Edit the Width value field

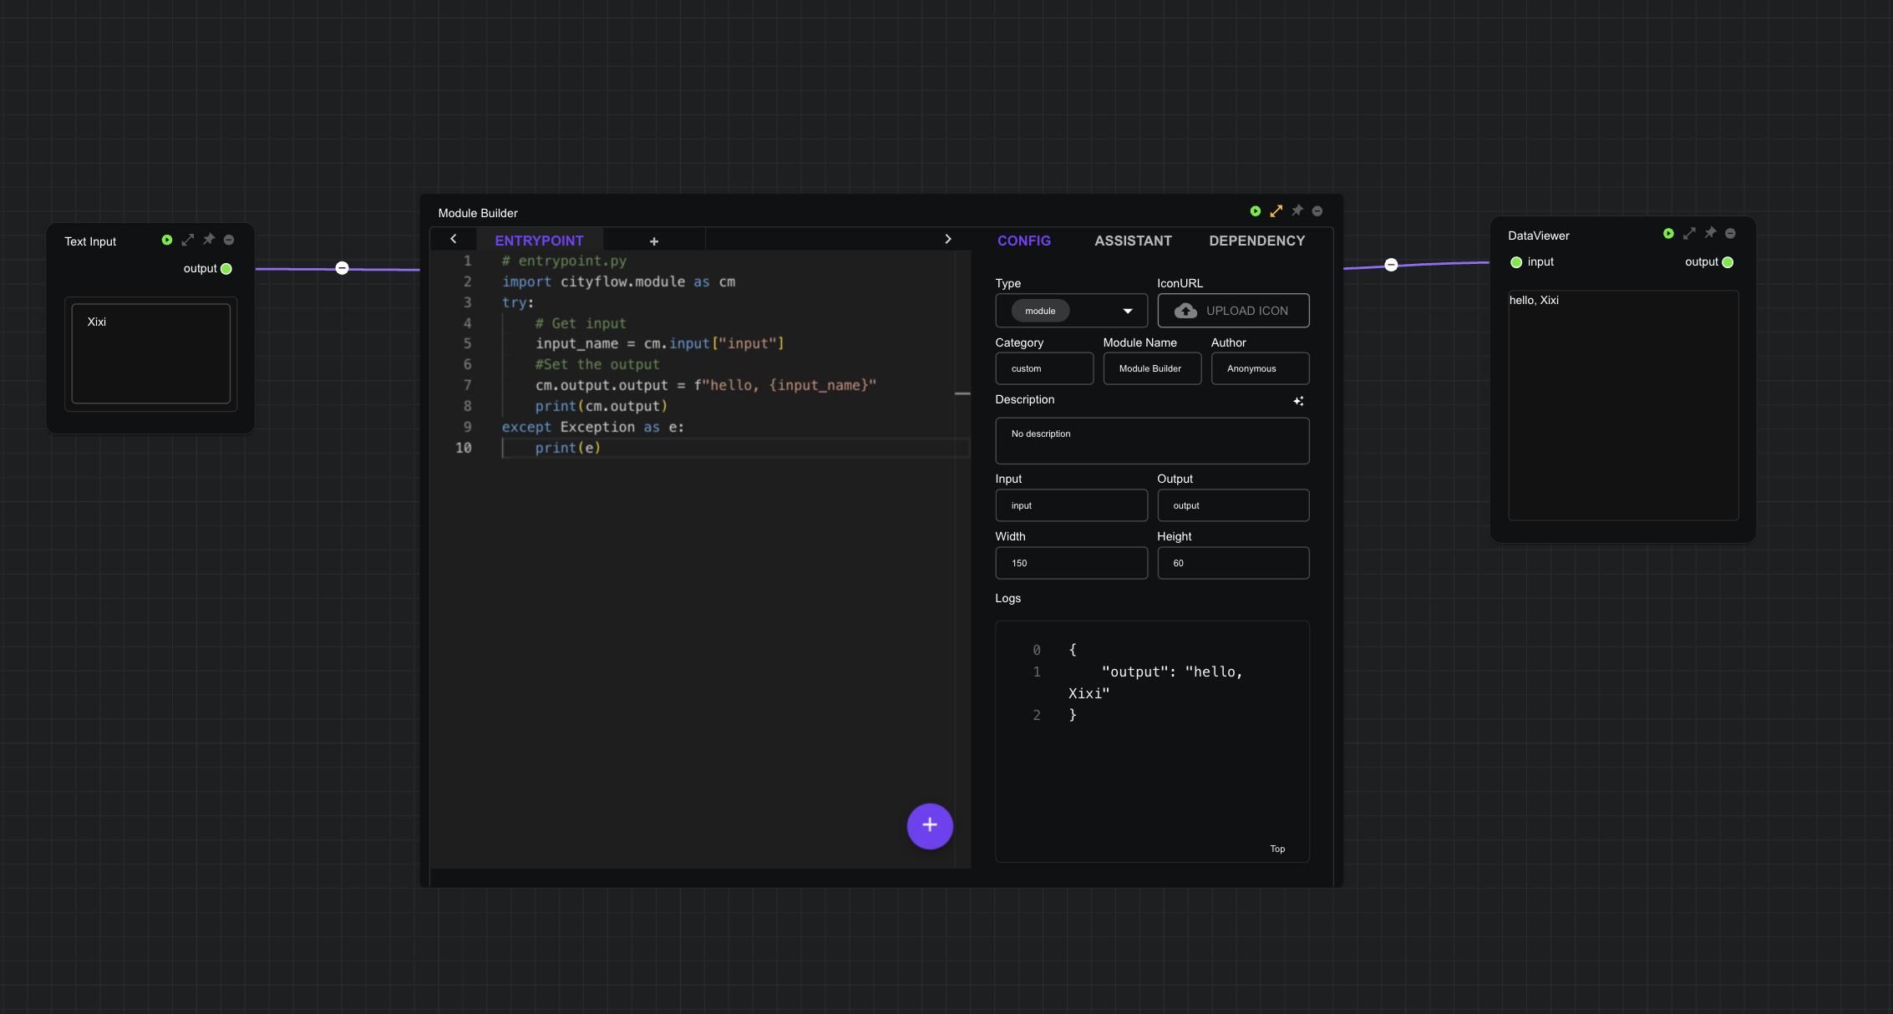coord(1071,563)
